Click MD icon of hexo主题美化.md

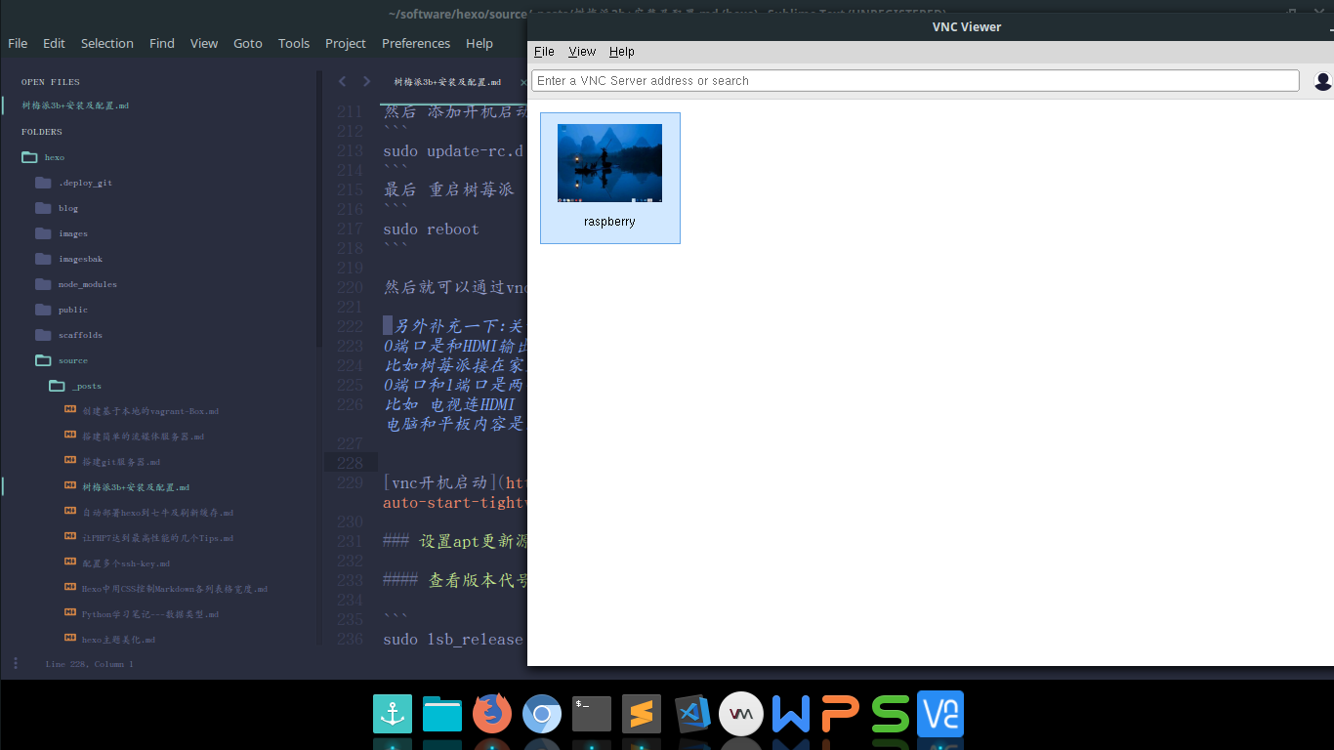(70, 639)
